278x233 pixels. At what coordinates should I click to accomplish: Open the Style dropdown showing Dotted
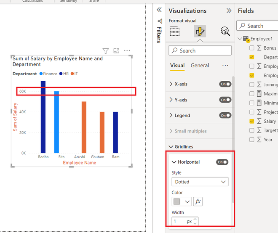(200, 182)
